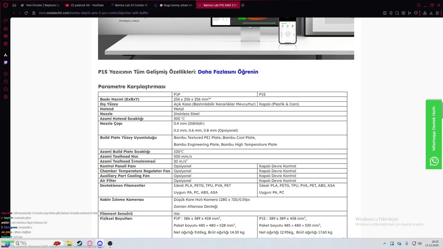Viewport: 443px width, 249px height.
Task: Open the downloads icon in toolbar
Action: tap(431, 13)
